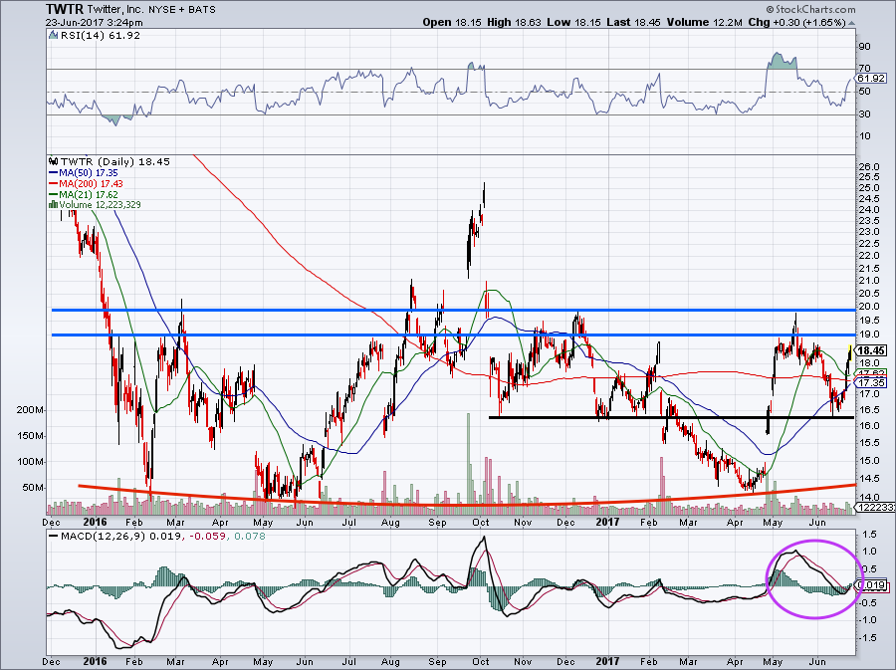This screenshot has width=896, height=670.
Task: Click the candlestick icon before TWTR (Daily)
Action: pos(54,161)
